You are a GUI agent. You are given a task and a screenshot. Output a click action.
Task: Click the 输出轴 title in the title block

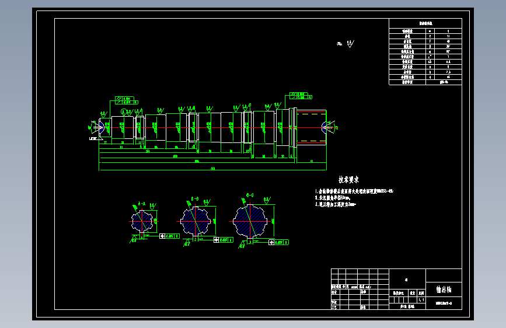[444, 289]
